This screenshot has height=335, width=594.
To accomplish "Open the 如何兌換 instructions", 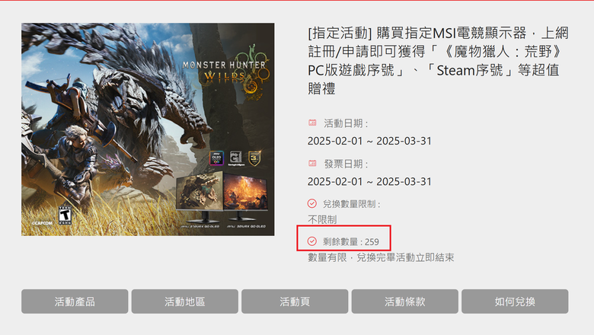I will point(515,301).
